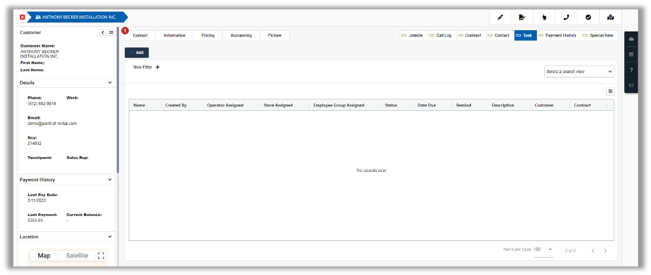Close the customer record with red X
The image size is (651, 275).
pos(22,17)
